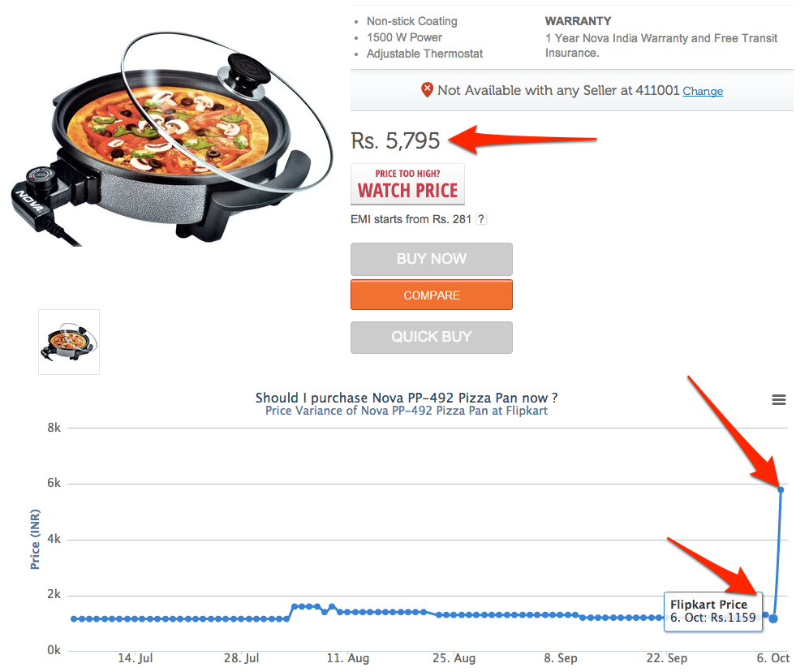Open the chart hamburger context menu
Image resolution: width=809 pixels, height=672 pixels.
click(778, 399)
